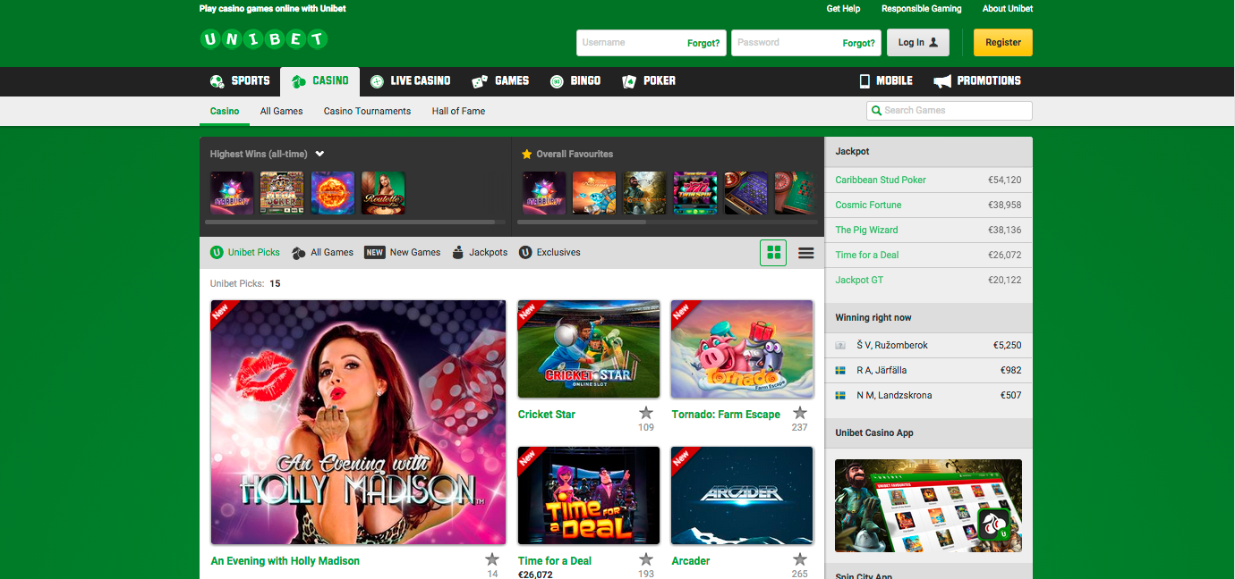The height and width of the screenshot is (579, 1235).
Task: Open the Get Help link
Action: (843, 9)
